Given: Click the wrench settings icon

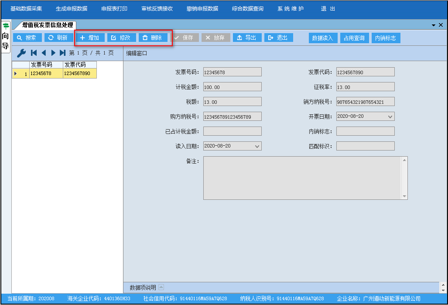Looking at the screenshot, I should coord(21,53).
